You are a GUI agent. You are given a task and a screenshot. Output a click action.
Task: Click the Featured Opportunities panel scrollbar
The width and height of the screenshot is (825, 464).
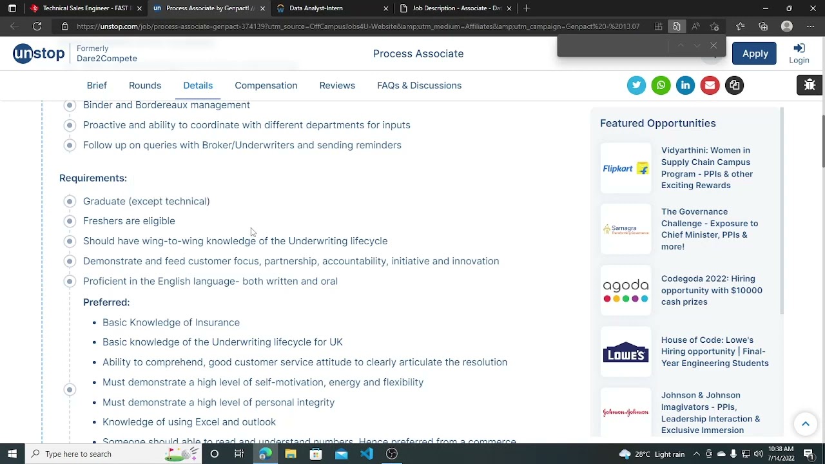782,211
